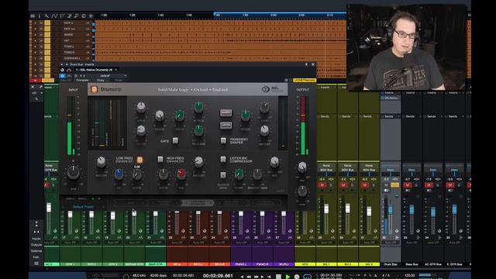Show automation with the curve icon above tracks
This screenshot has height=279, width=496.
pyautogui.click(x=55, y=15)
